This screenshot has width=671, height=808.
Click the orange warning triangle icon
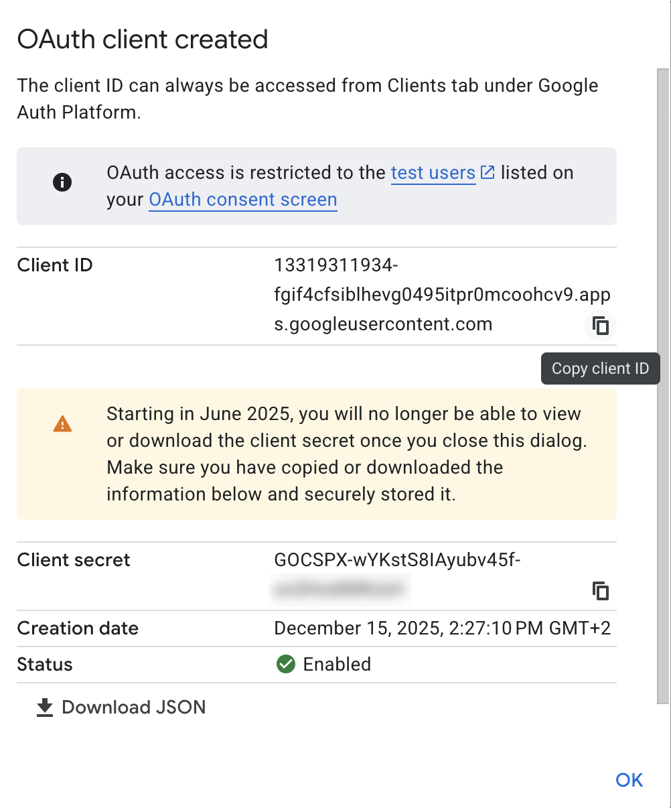tap(62, 423)
